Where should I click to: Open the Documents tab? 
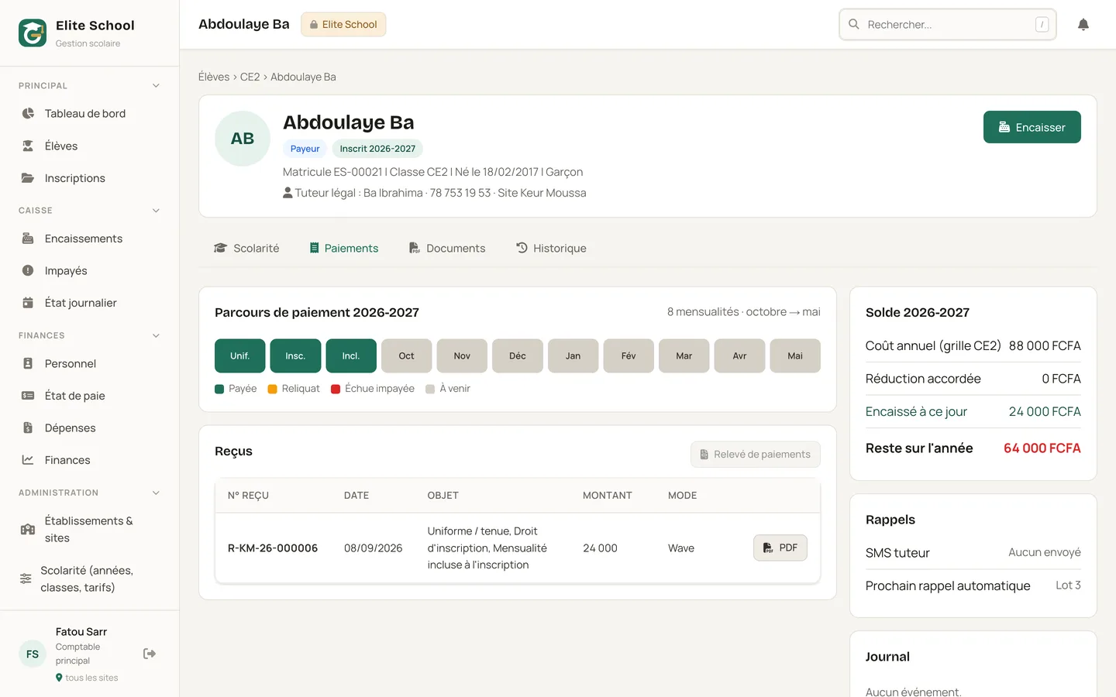click(447, 248)
